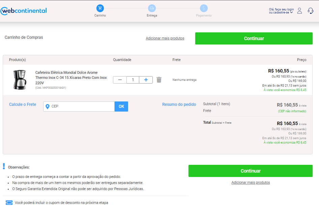Increase quantity with the plus button
Screen dimensions: 319x212
[146, 80]
